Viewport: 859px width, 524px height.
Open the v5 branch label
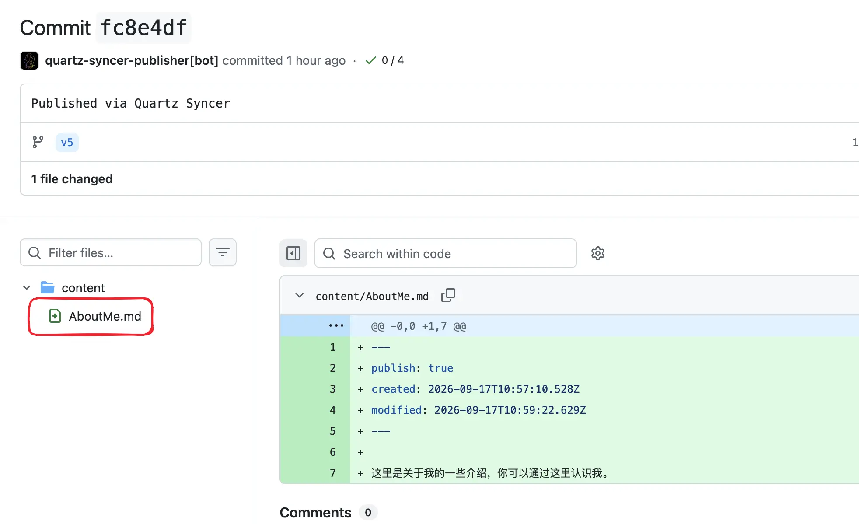[67, 143]
